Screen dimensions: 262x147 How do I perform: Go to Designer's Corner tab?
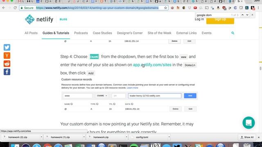(x=130, y=33)
